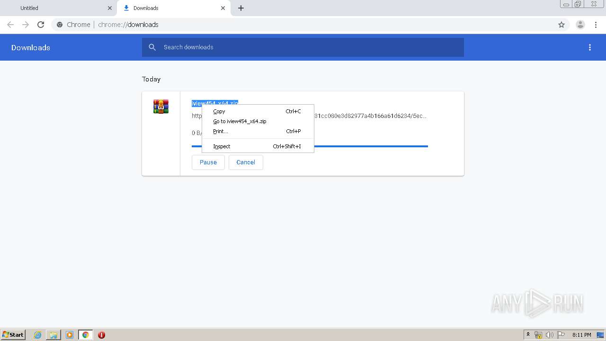The image size is (606, 341).
Task: Click the 8:11 PM clock
Action: [x=581, y=335]
